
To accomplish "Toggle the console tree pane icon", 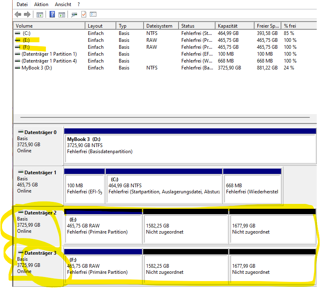I will tap(39, 15).
